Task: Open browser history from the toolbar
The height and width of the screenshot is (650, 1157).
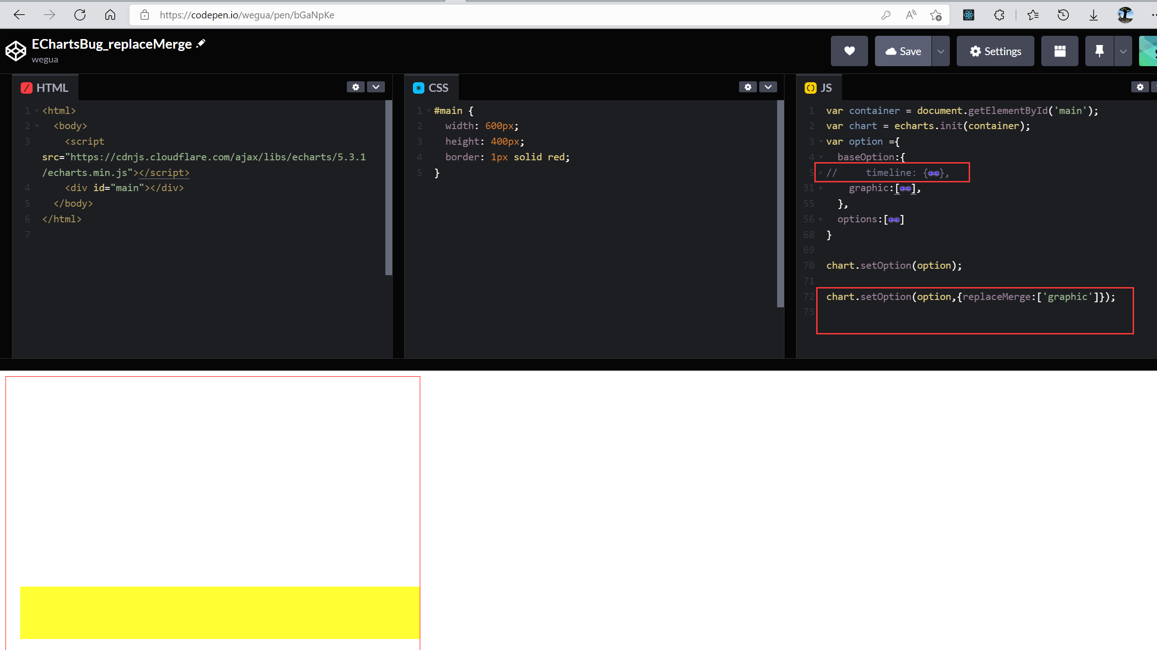Action: pyautogui.click(x=1063, y=15)
